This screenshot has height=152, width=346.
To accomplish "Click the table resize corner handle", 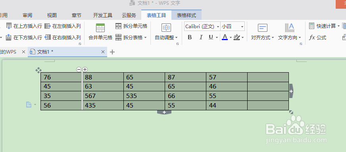I will [291, 112].
